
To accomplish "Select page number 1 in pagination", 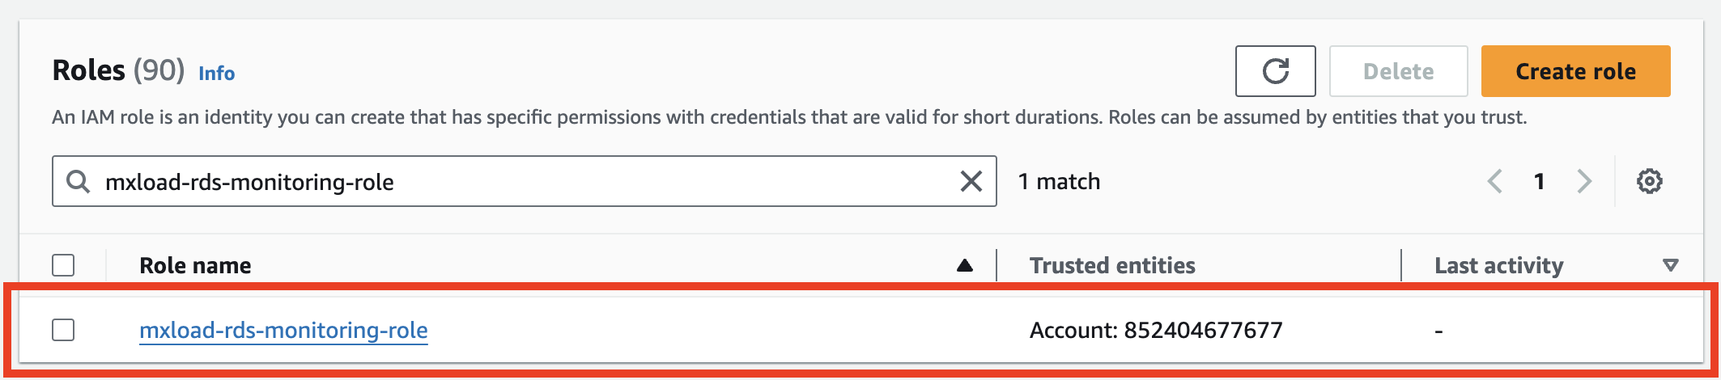I will [x=1539, y=181].
